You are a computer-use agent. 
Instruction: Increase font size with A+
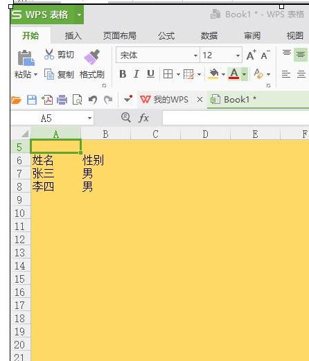[x=251, y=55]
